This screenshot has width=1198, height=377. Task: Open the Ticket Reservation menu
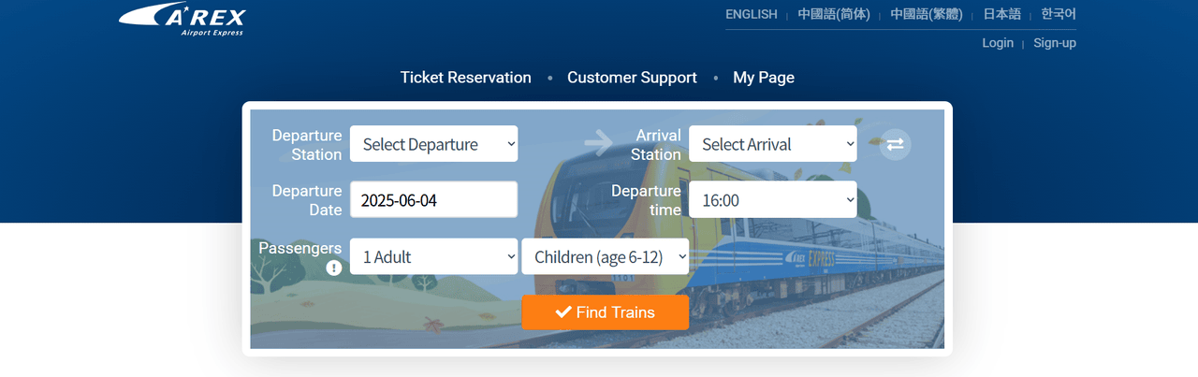[465, 78]
